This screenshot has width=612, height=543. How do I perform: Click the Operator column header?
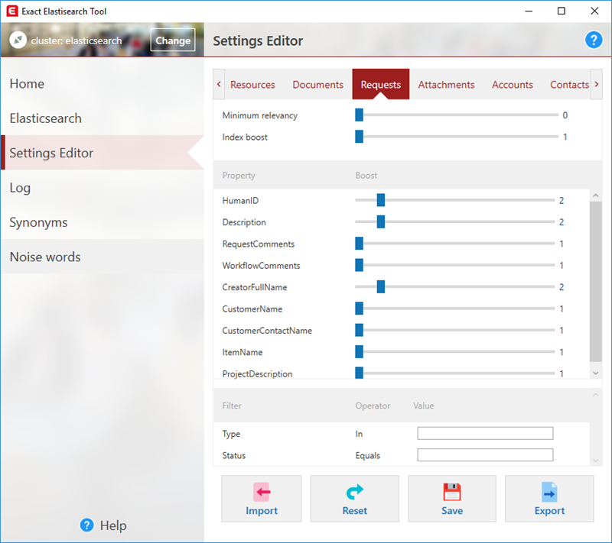tap(373, 406)
